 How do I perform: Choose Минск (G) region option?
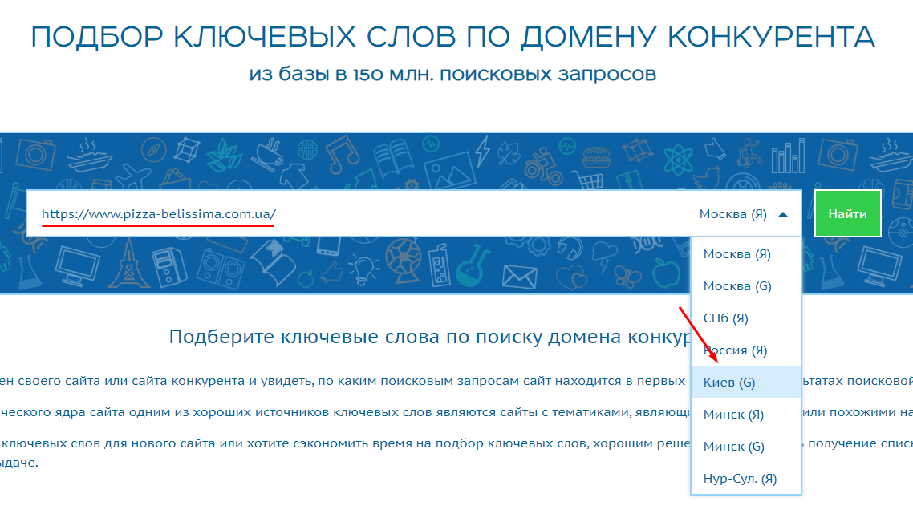[733, 447]
